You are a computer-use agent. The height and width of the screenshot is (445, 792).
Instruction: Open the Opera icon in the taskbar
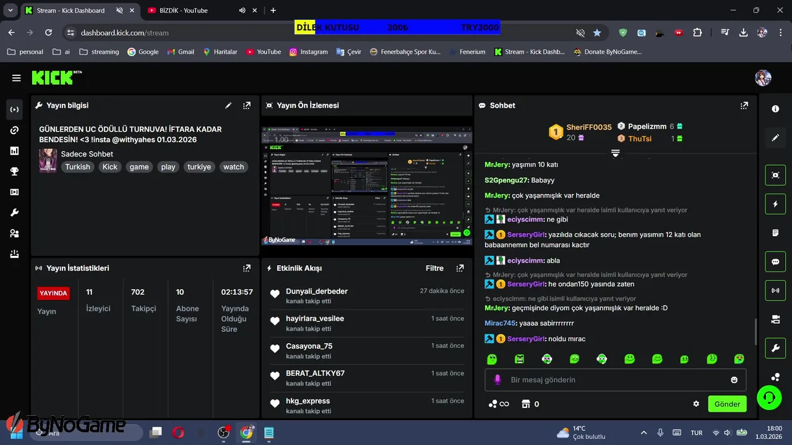pos(178,433)
